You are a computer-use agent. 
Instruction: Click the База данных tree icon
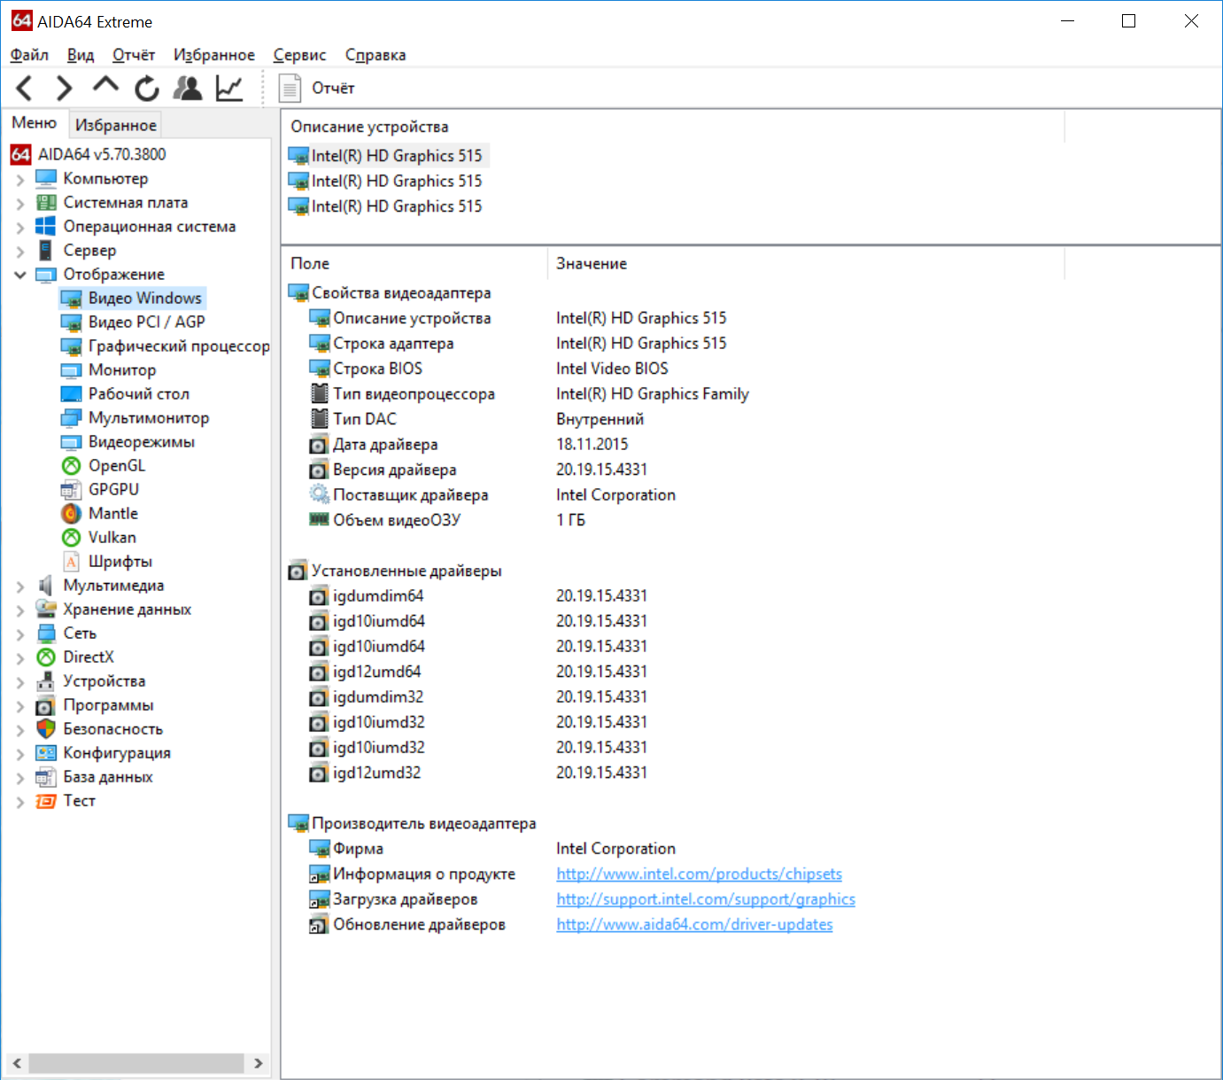point(46,777)
